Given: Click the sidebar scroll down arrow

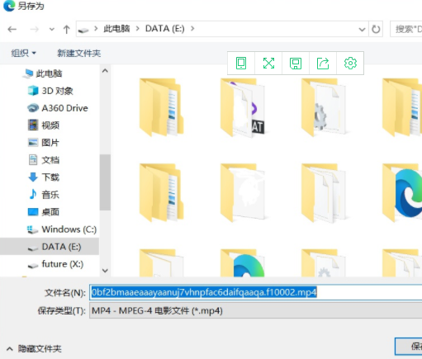Looking at the screenshot, I should coord(105,271).
